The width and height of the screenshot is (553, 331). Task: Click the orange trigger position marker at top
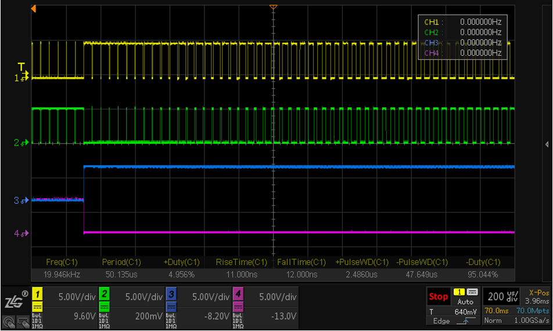273,7
